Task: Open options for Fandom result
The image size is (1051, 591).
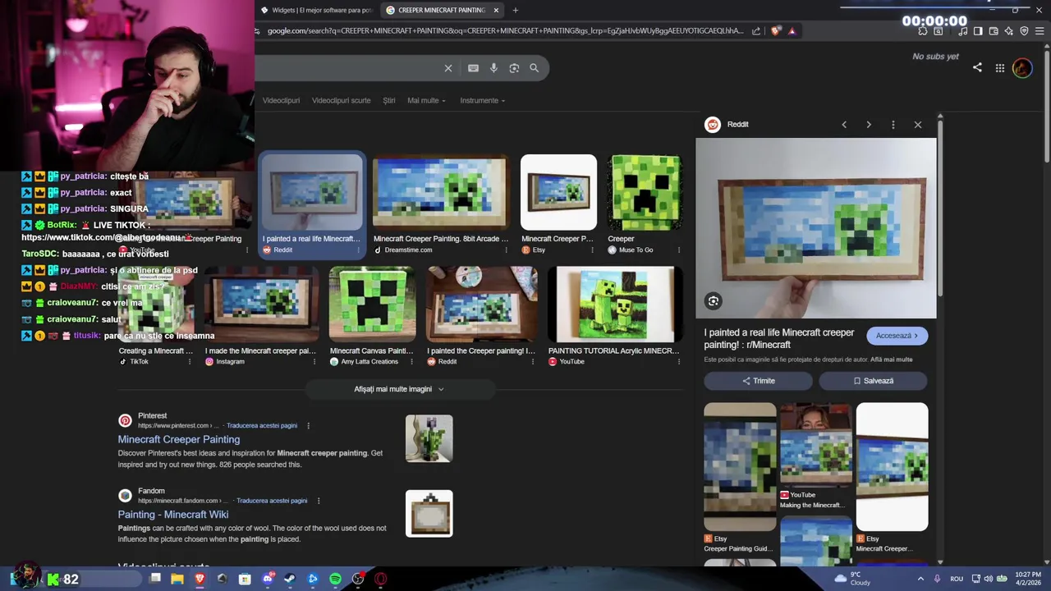Action: coord(319,501)
